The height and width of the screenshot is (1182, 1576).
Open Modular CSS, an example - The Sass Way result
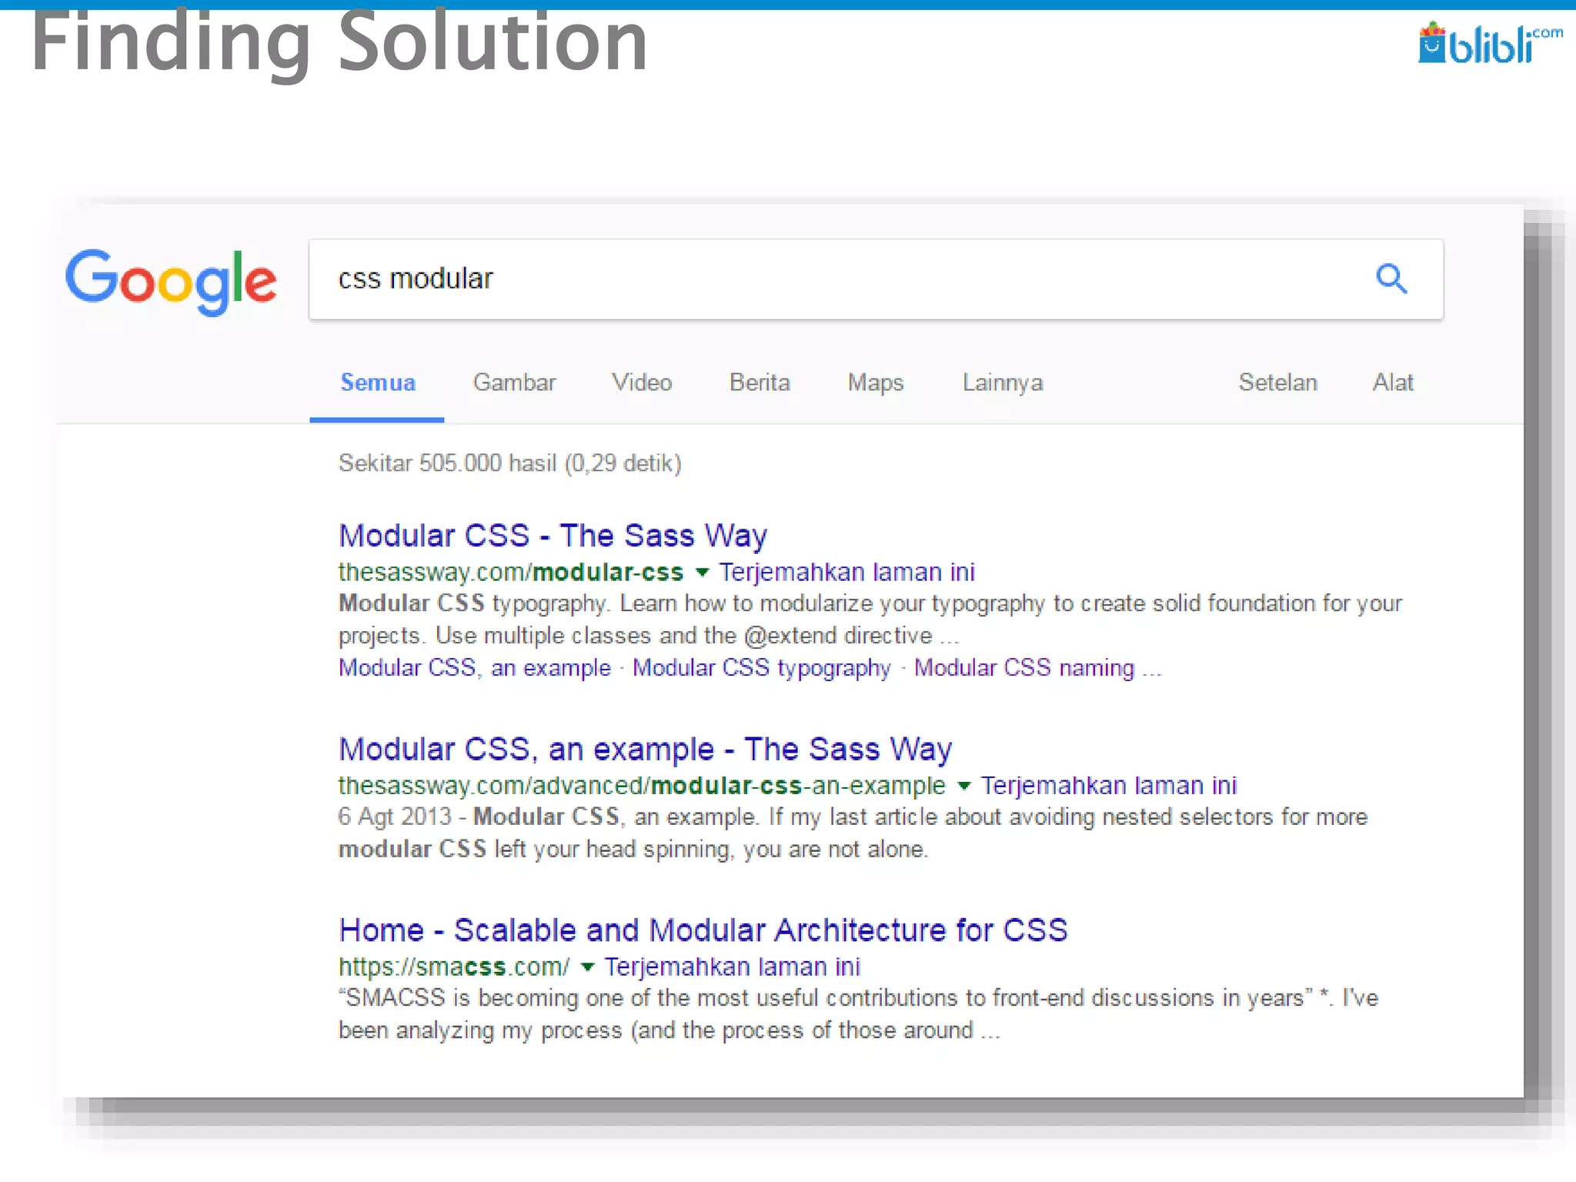tap(645, 750)
